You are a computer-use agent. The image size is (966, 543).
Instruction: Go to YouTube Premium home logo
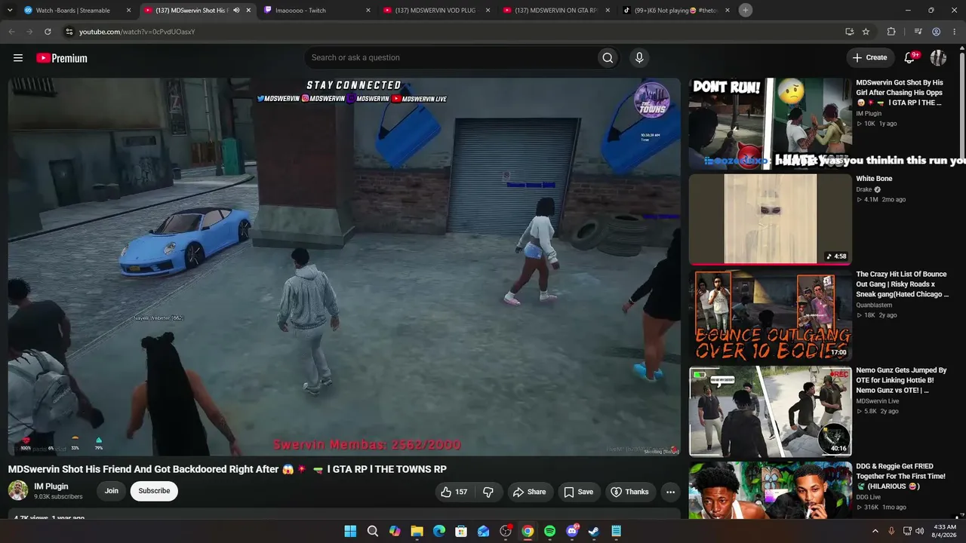(62, 58)
